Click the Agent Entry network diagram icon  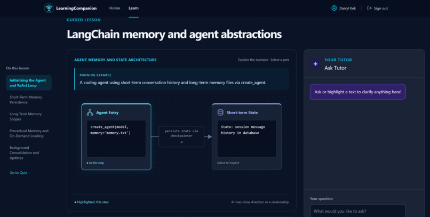point(90,112)
